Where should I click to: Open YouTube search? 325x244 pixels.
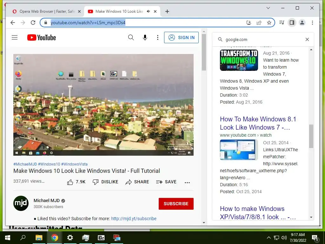(x=131, y=37)
